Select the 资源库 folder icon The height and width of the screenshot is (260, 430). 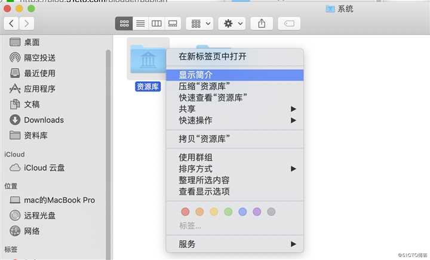pyautogui.click(x=148, y=59)
